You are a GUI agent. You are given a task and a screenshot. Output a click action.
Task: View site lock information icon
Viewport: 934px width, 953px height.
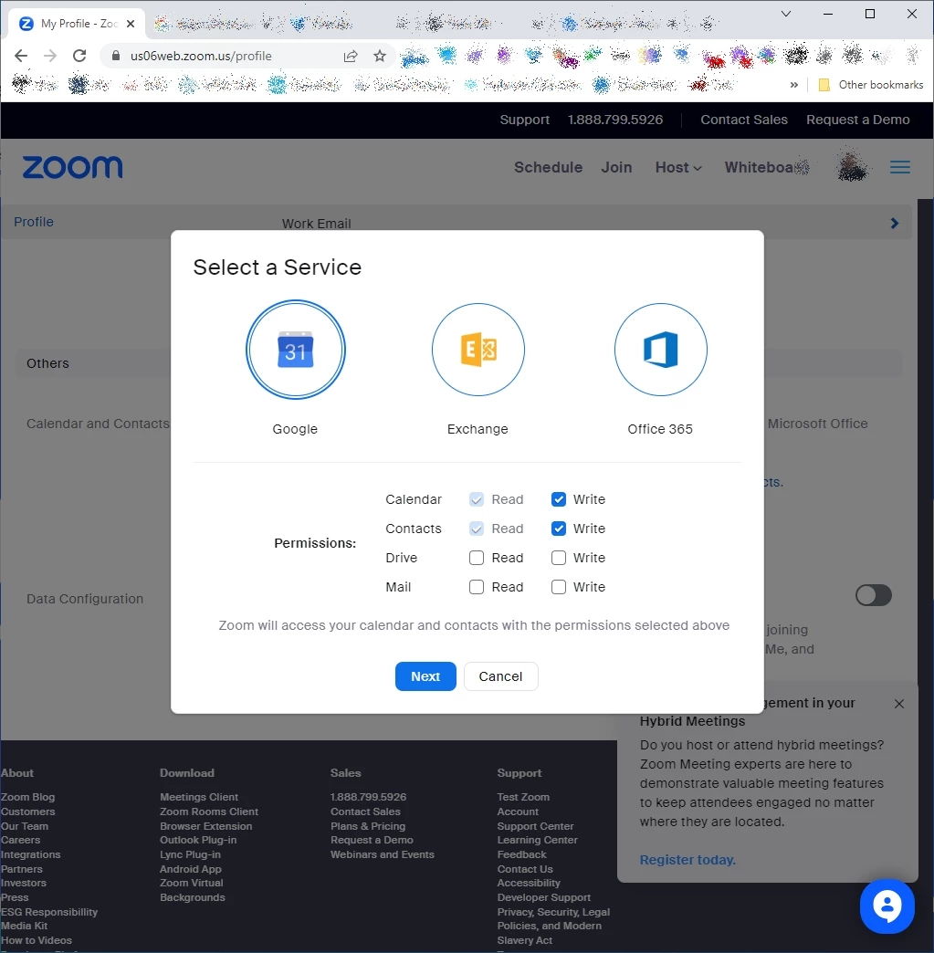coord(116,56)
